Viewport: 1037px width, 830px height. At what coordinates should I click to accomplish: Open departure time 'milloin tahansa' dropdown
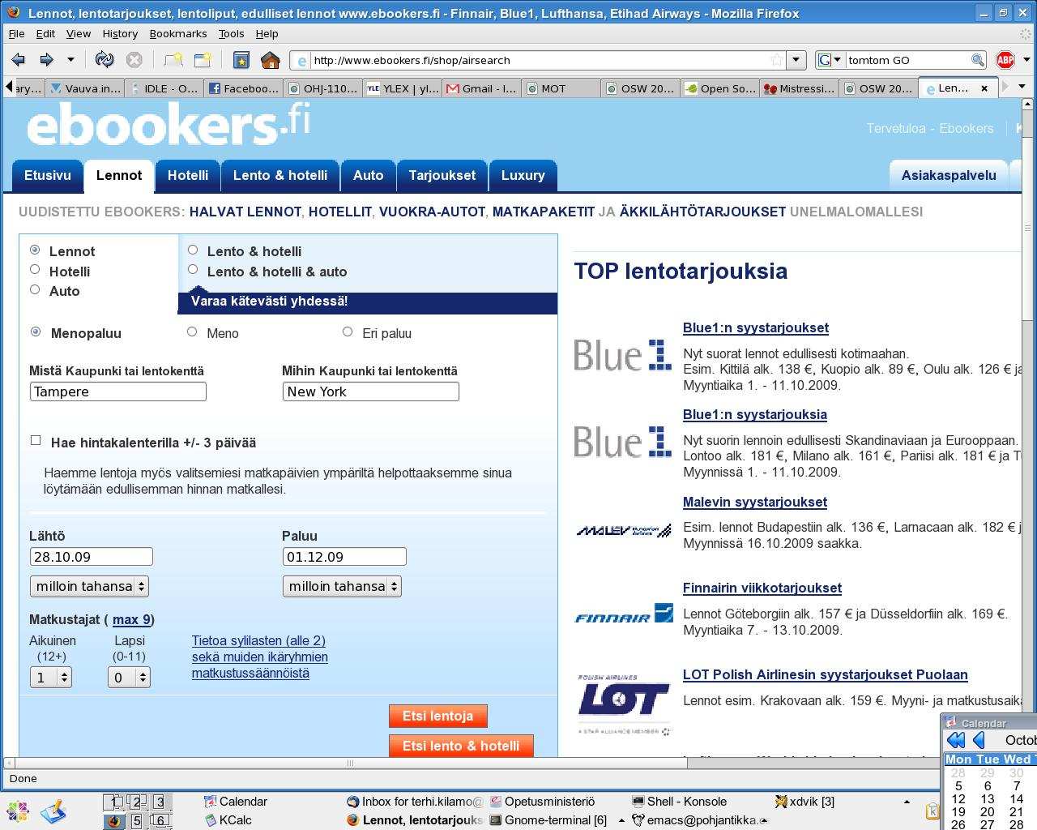(x=89, y=586)
